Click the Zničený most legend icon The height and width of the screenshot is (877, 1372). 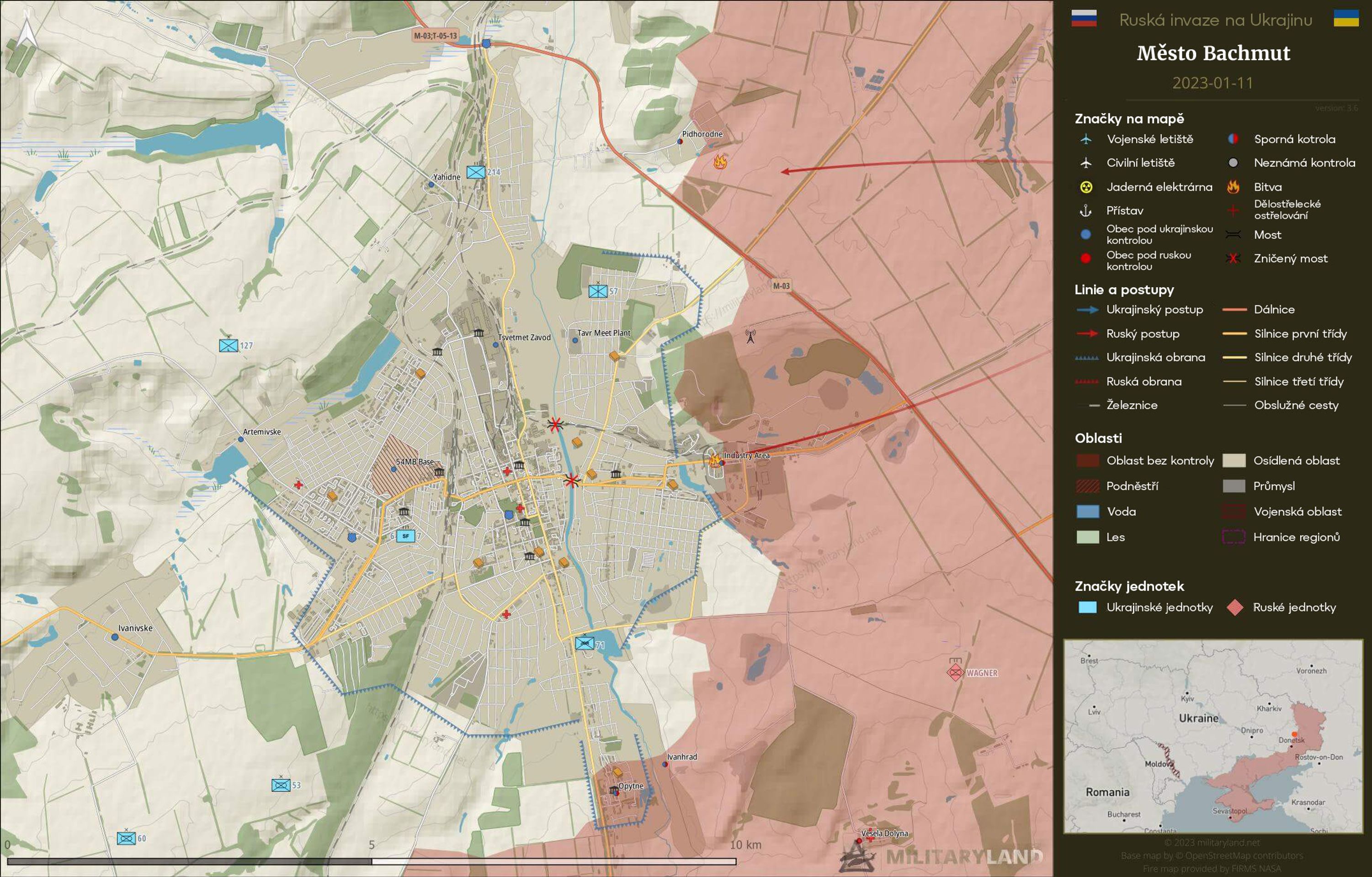(1233, 259)
